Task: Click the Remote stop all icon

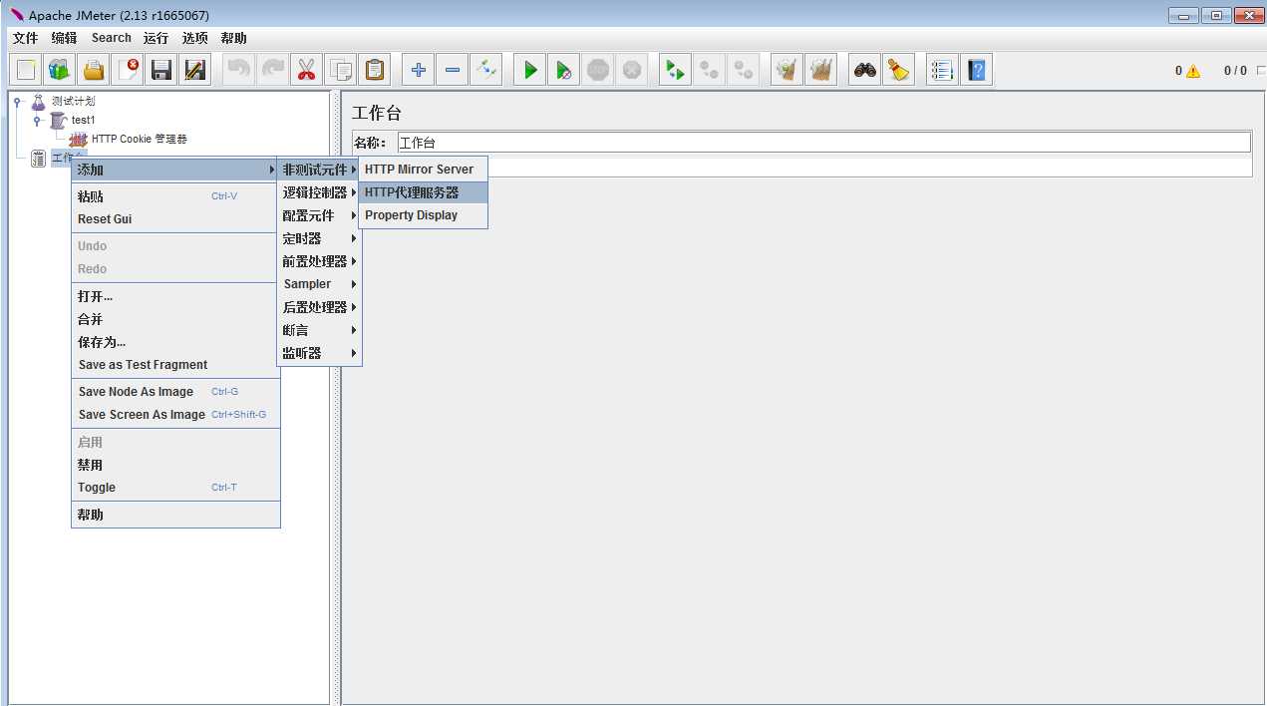Action: 709,70
